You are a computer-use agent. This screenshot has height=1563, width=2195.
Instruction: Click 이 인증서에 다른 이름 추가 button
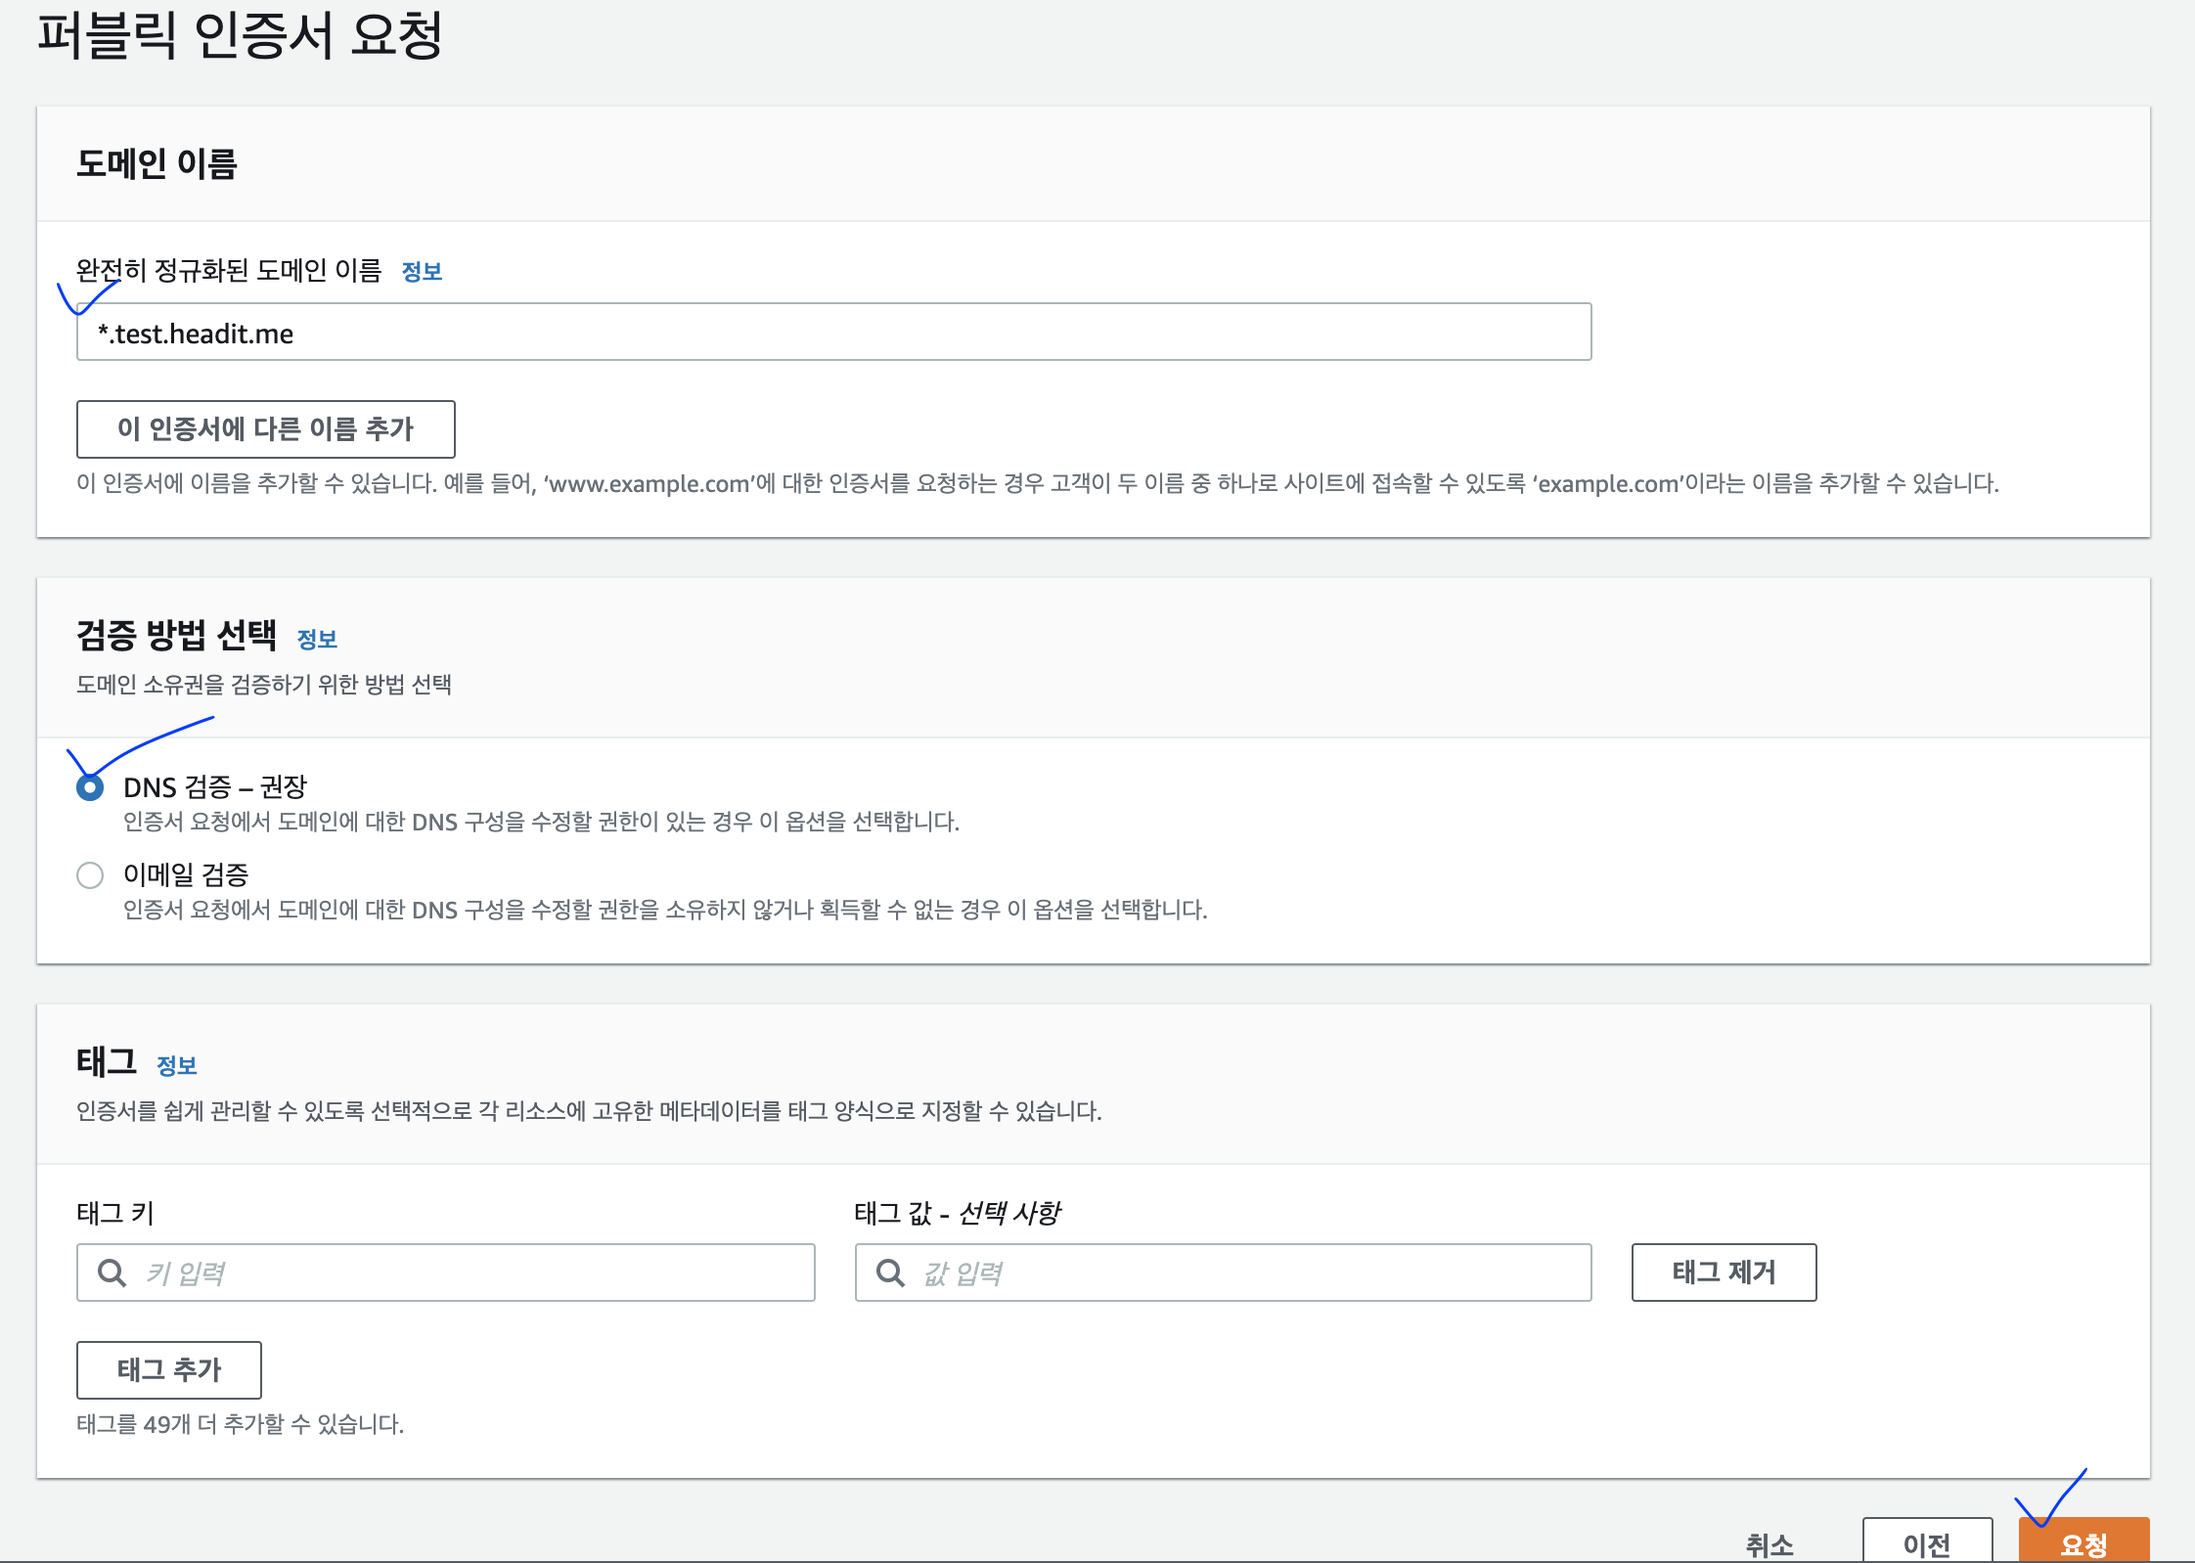[265, 428]
